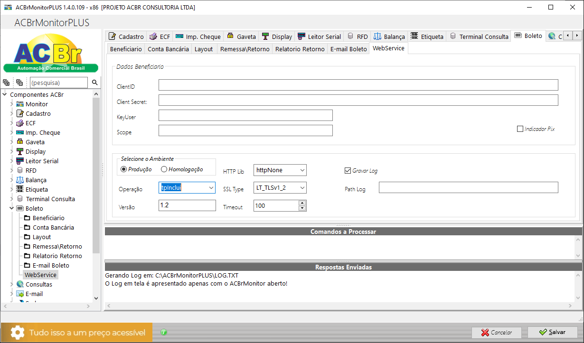Screen dimensions: 584x343
Task: Expand the ECF tree node
Action: pos(12,123)
